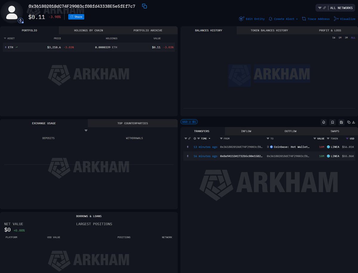Open the Token Balances History tab
358x273 pixels.
(x=269, y=30)
